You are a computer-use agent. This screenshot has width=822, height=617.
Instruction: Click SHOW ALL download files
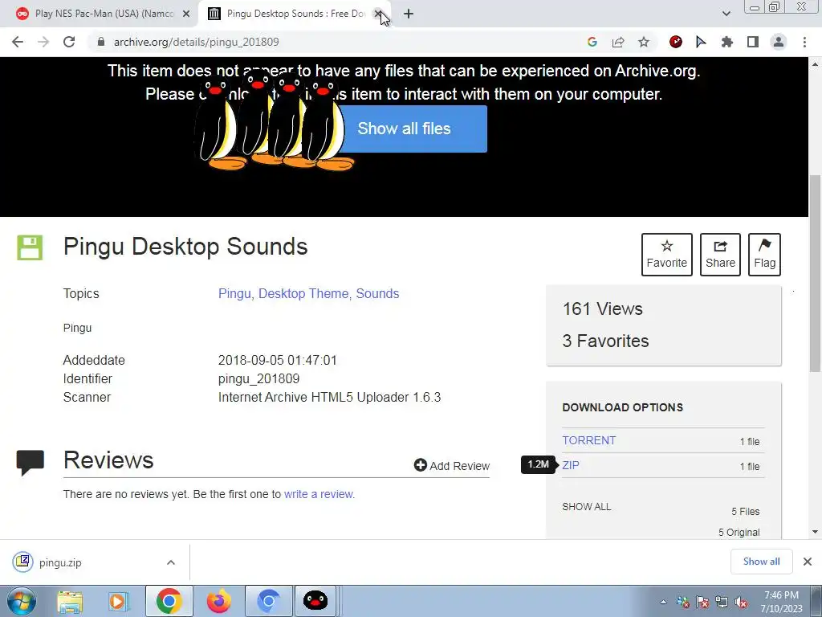(x=587, y=507)
